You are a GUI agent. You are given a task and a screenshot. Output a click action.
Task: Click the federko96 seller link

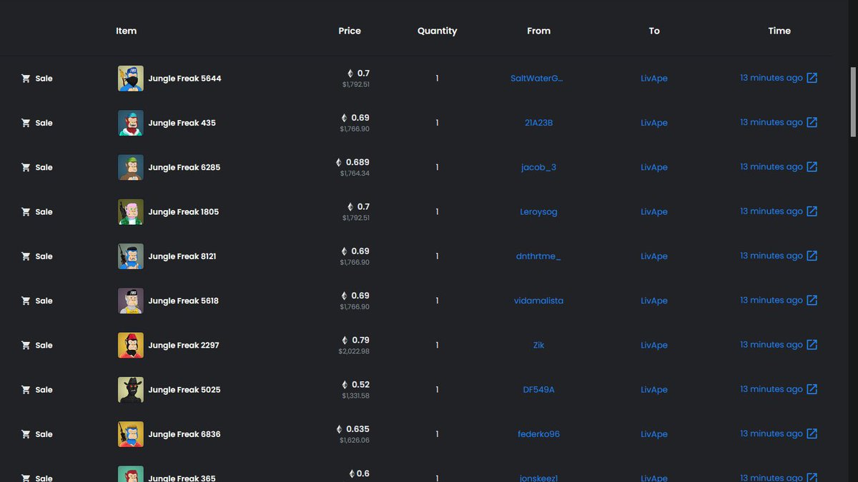[538, 433]
